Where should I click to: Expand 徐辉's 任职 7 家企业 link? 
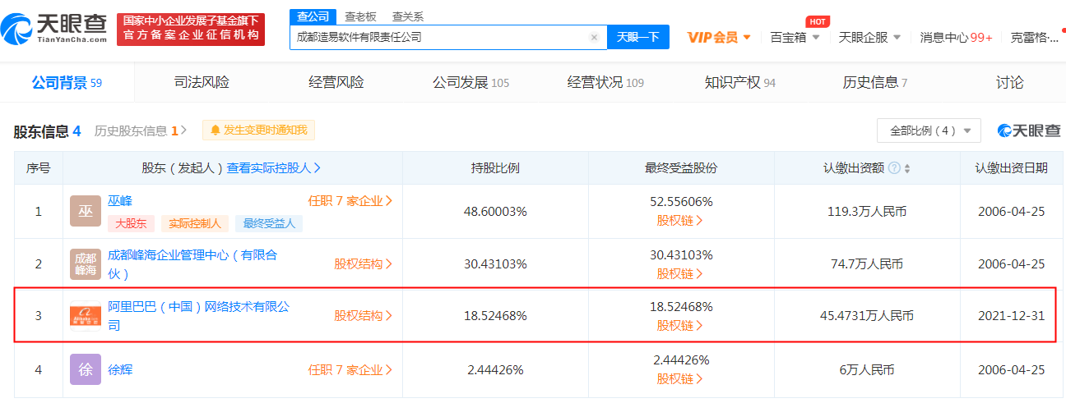[x=350, y=370]
